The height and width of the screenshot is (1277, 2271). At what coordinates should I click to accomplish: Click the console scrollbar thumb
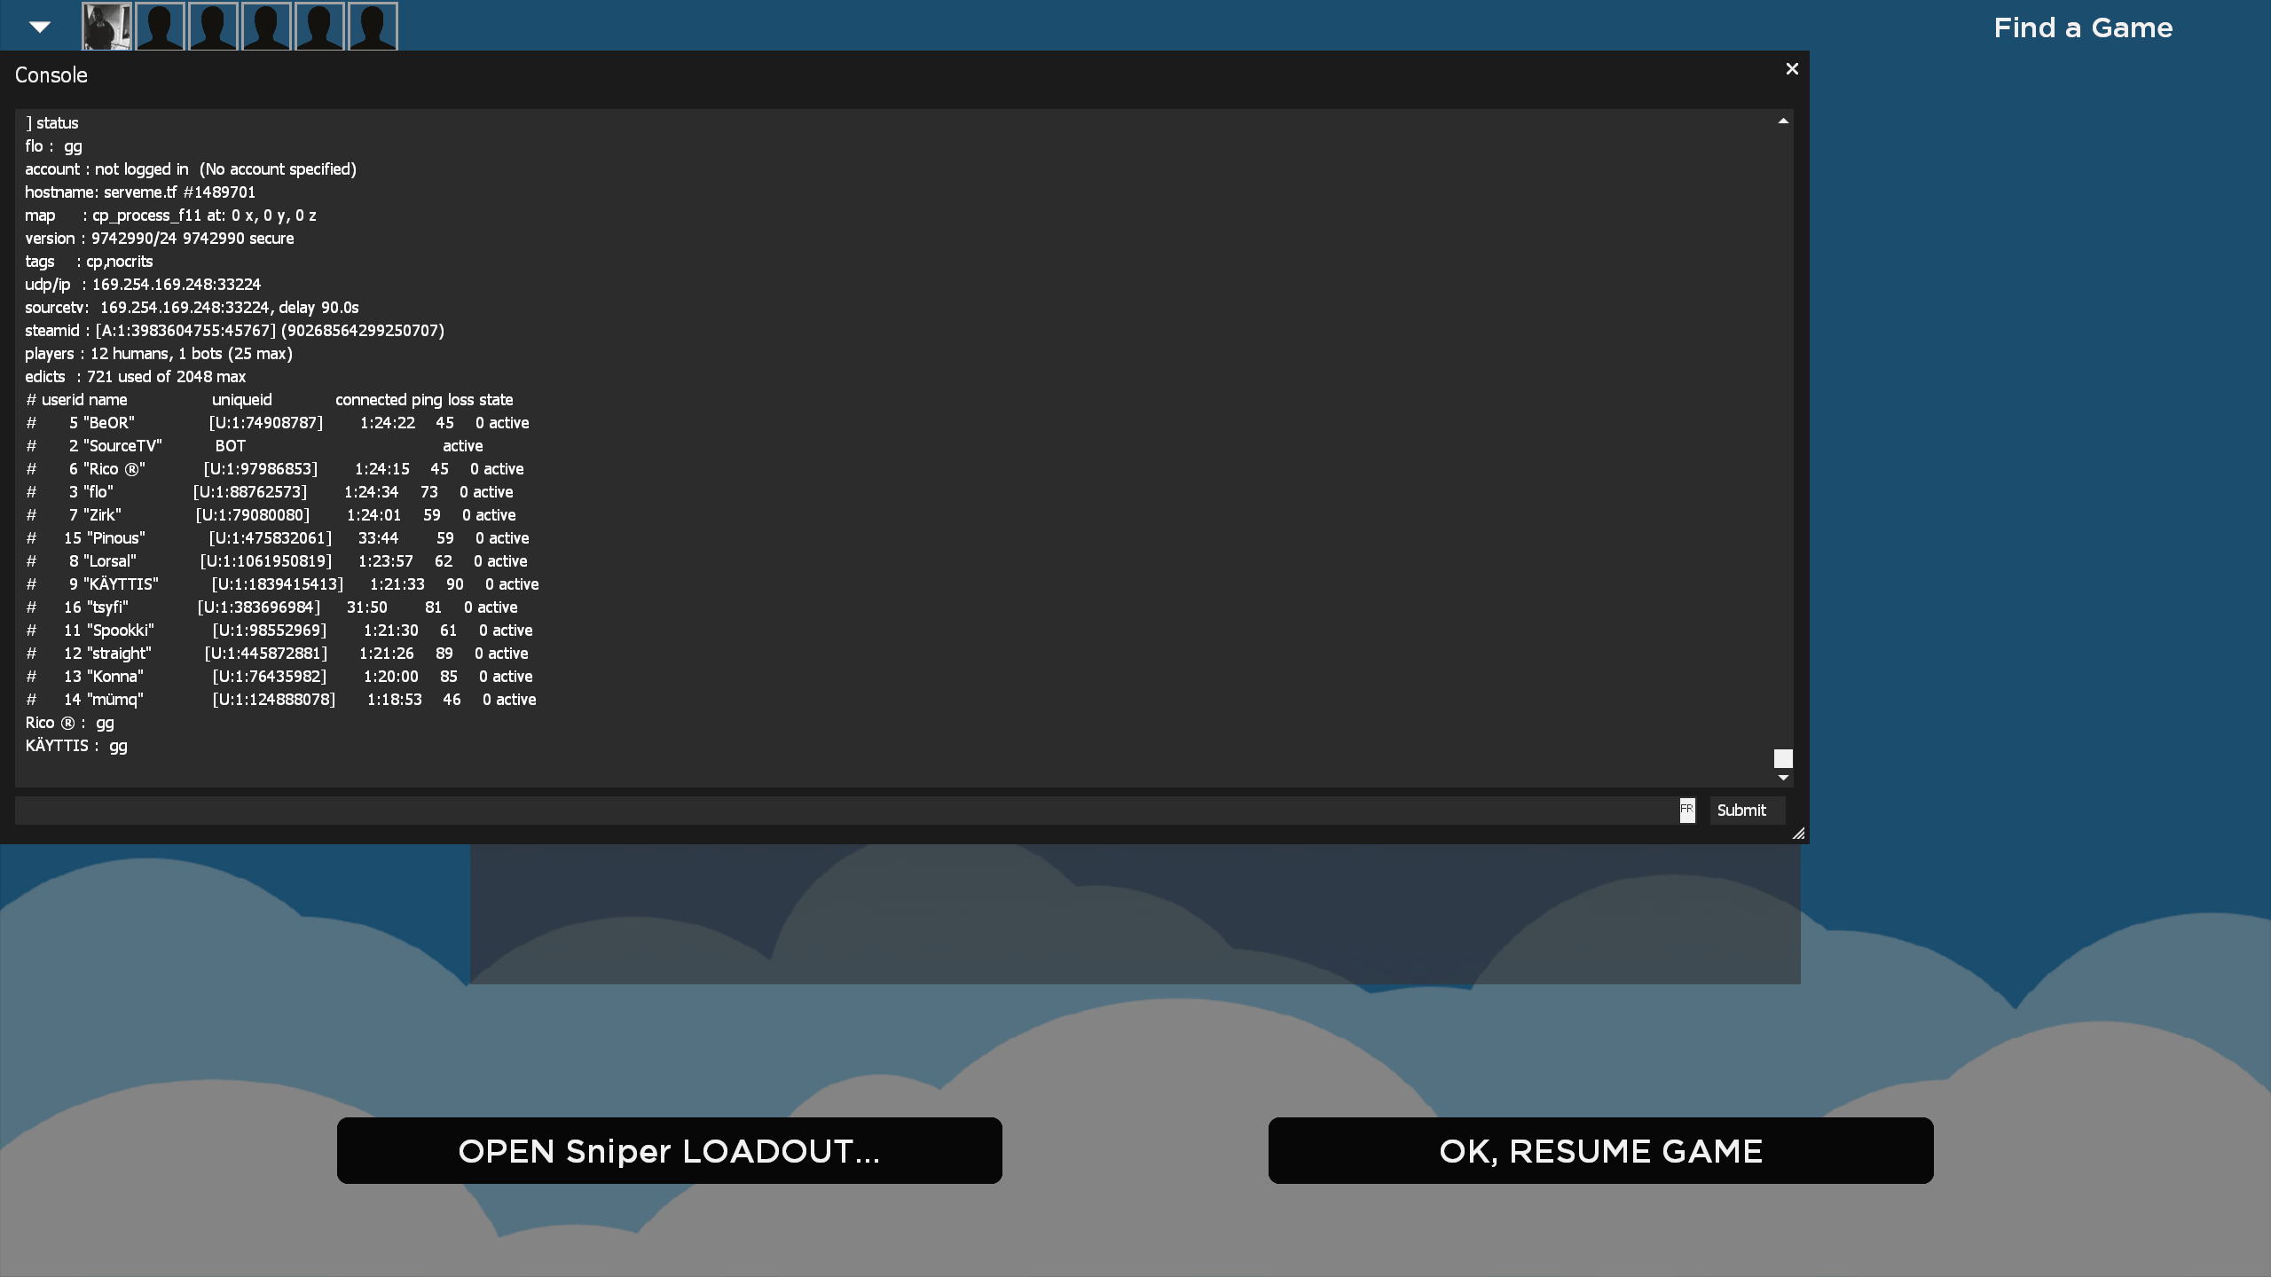pyautogui.click(x=1783, y=758)
